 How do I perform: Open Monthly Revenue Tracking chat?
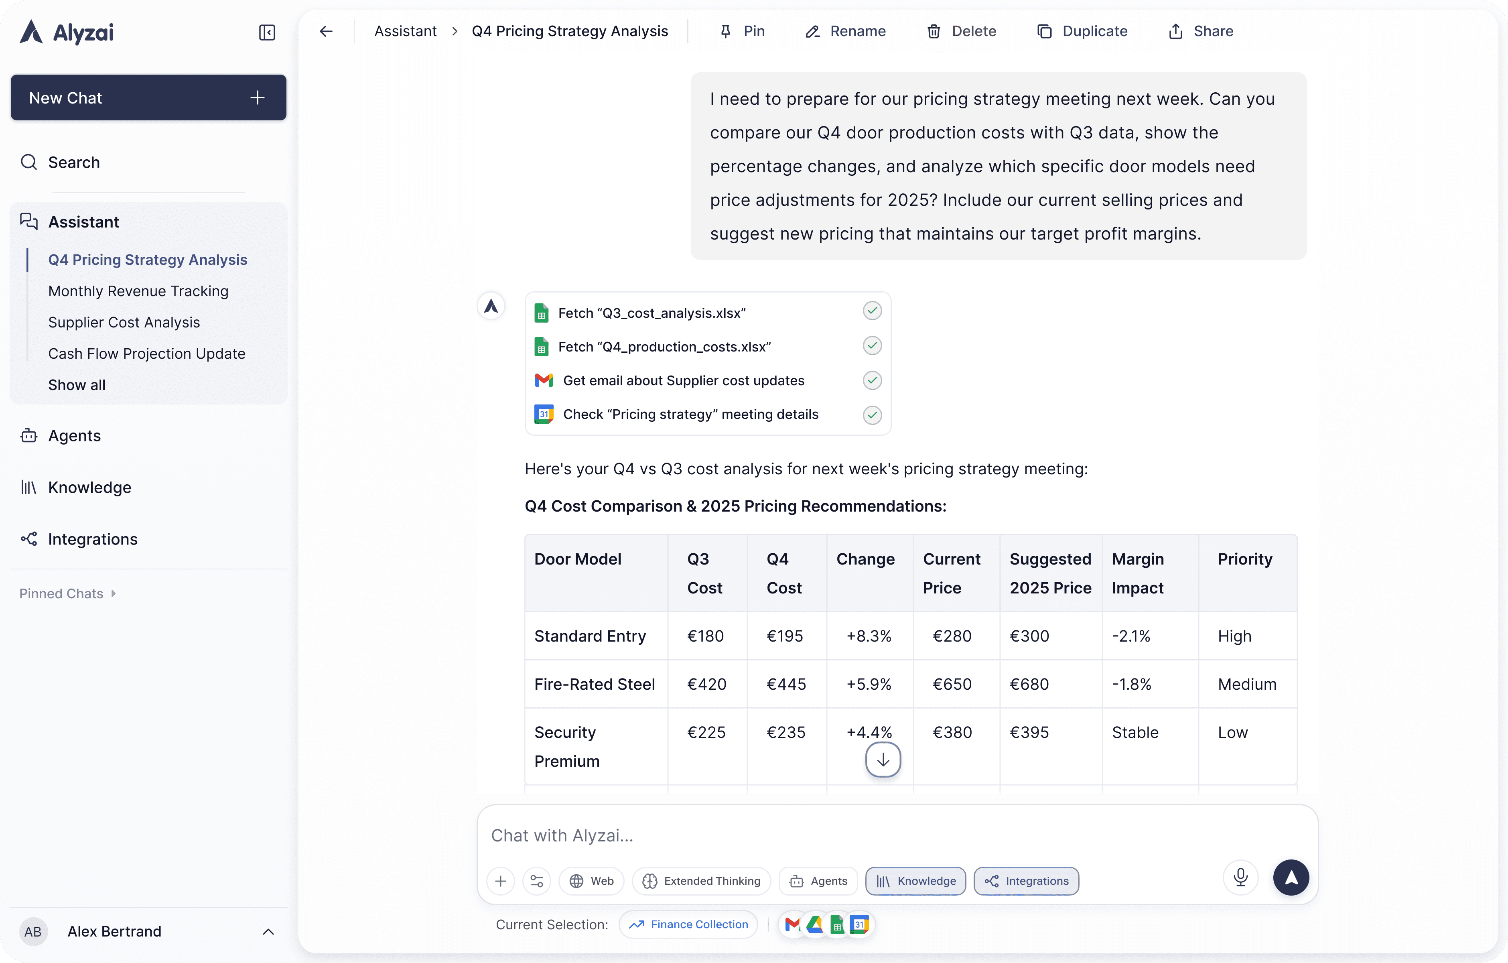point(138,291)
